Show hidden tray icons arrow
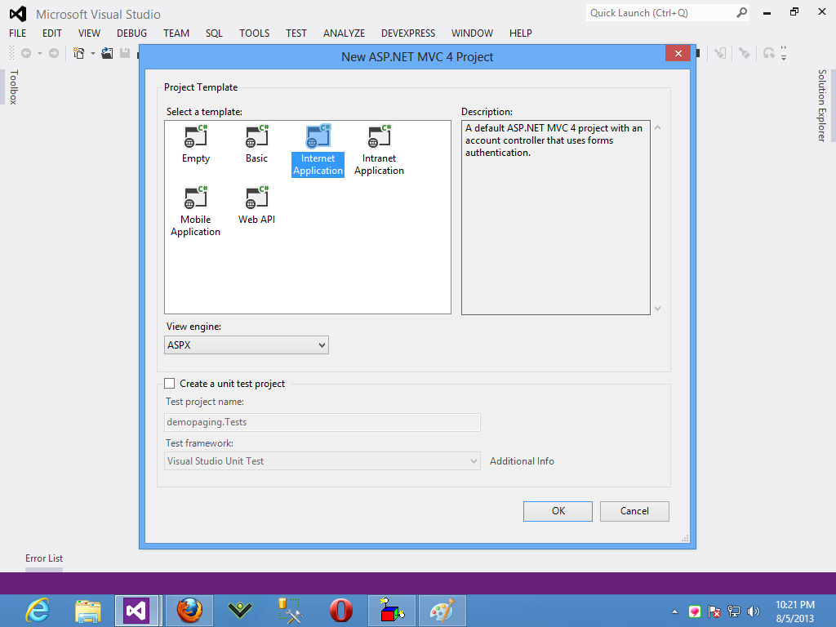 (674, 611)
